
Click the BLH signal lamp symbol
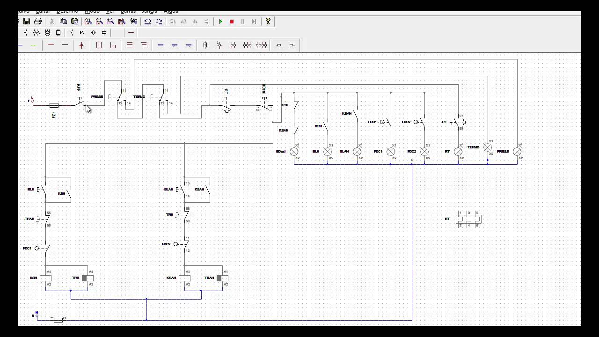(328, 152)
